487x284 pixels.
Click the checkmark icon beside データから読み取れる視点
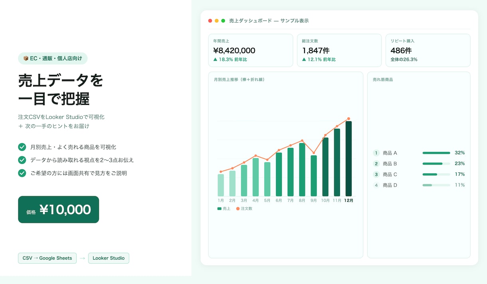click(22, 160)
